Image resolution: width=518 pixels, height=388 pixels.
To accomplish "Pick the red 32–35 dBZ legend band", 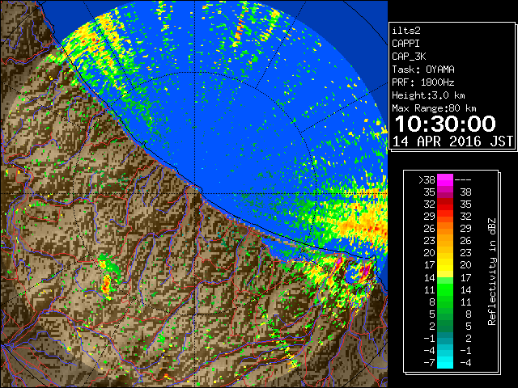I will point(445,205).
